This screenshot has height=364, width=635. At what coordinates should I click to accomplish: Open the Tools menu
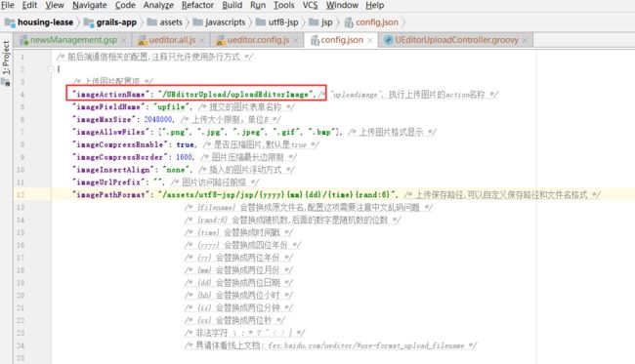[284, 5]
